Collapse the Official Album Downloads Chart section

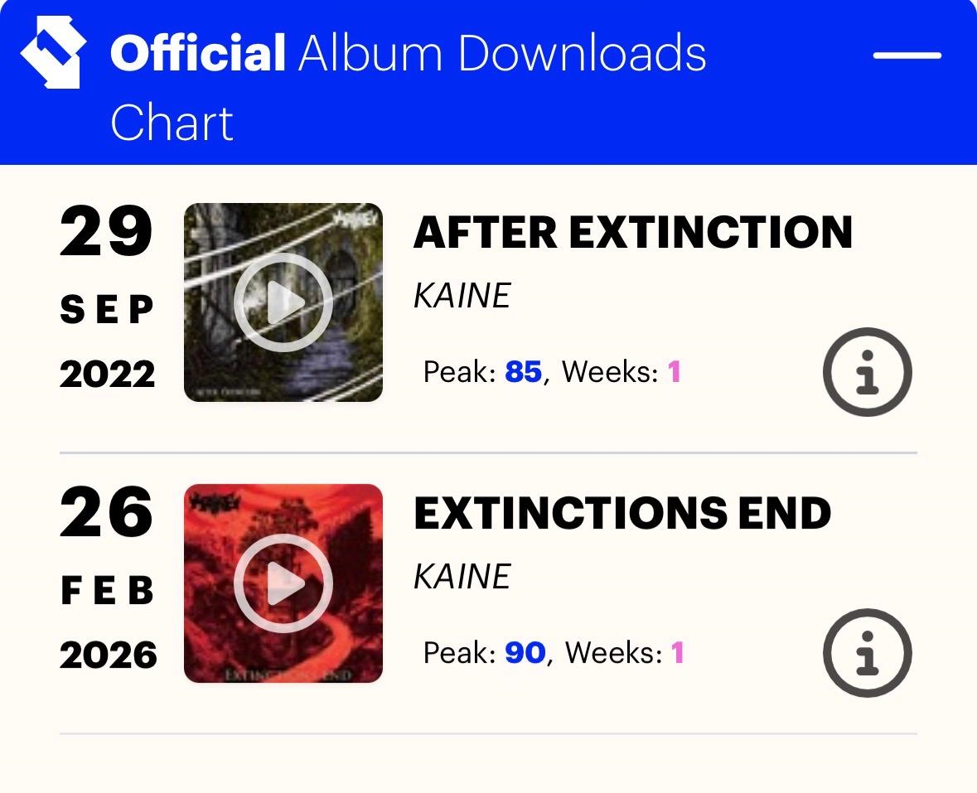(907, 56)
